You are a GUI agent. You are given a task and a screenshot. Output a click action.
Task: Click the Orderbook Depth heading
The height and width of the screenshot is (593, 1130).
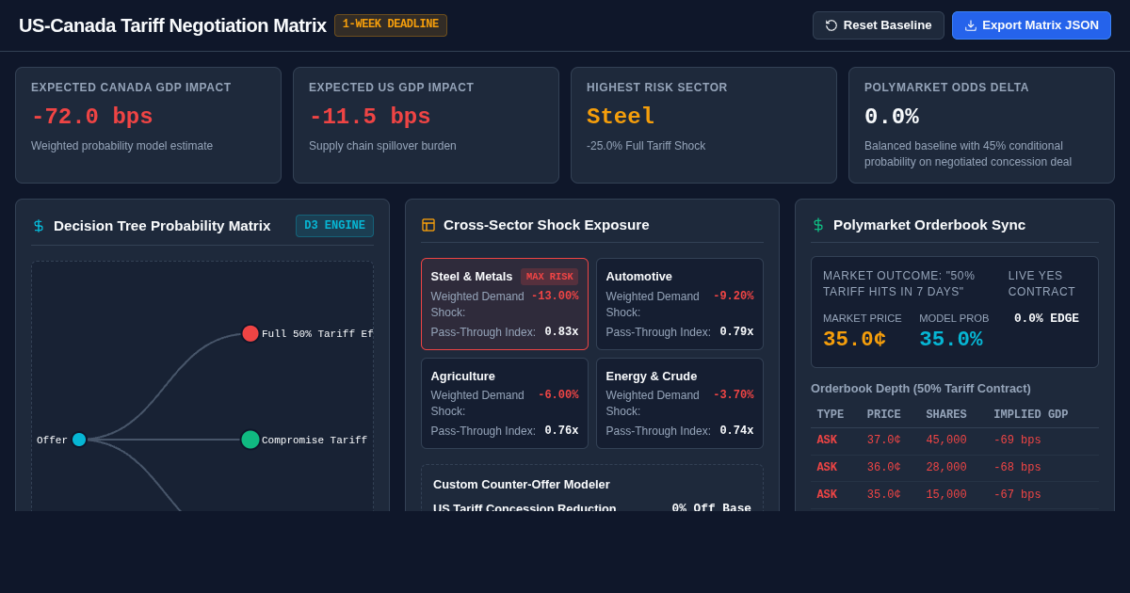(x=921, y=388)
